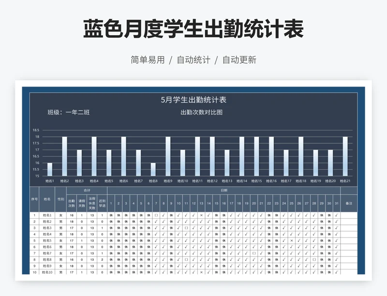The height and width of the screenshot is (296, 387).
Task: Select the 迟到早退 column header
Action: pos(102,203)
